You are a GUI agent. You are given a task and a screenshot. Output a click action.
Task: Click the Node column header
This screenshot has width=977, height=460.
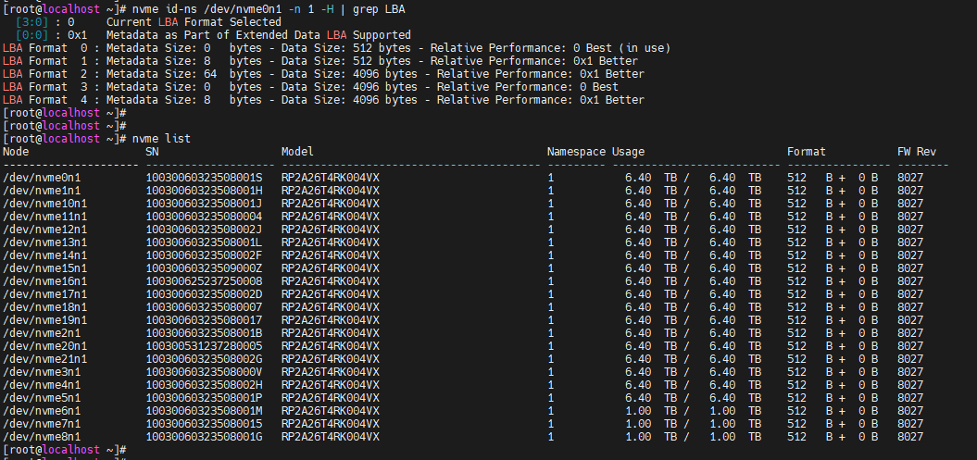pos(16,151)
